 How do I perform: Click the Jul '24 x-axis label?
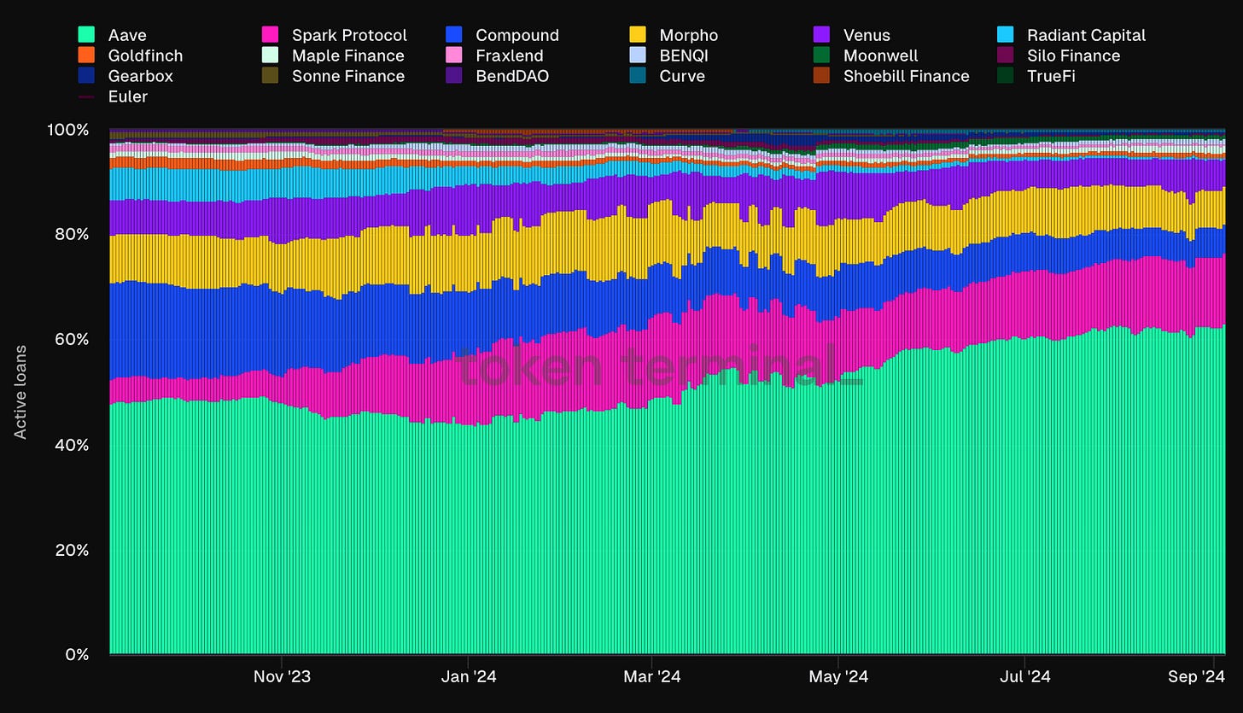(1024, 677)
